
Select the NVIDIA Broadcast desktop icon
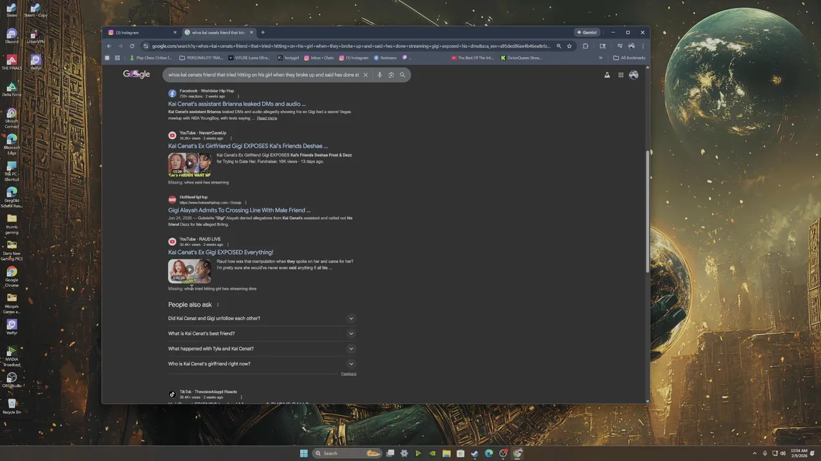[12, 357]
